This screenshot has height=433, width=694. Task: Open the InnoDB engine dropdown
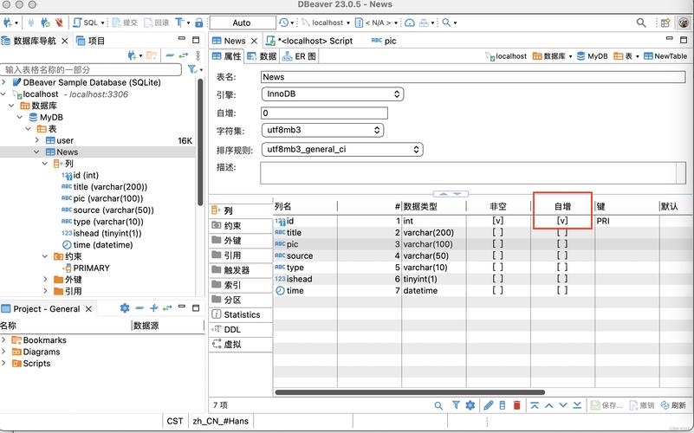pos(333,94)
